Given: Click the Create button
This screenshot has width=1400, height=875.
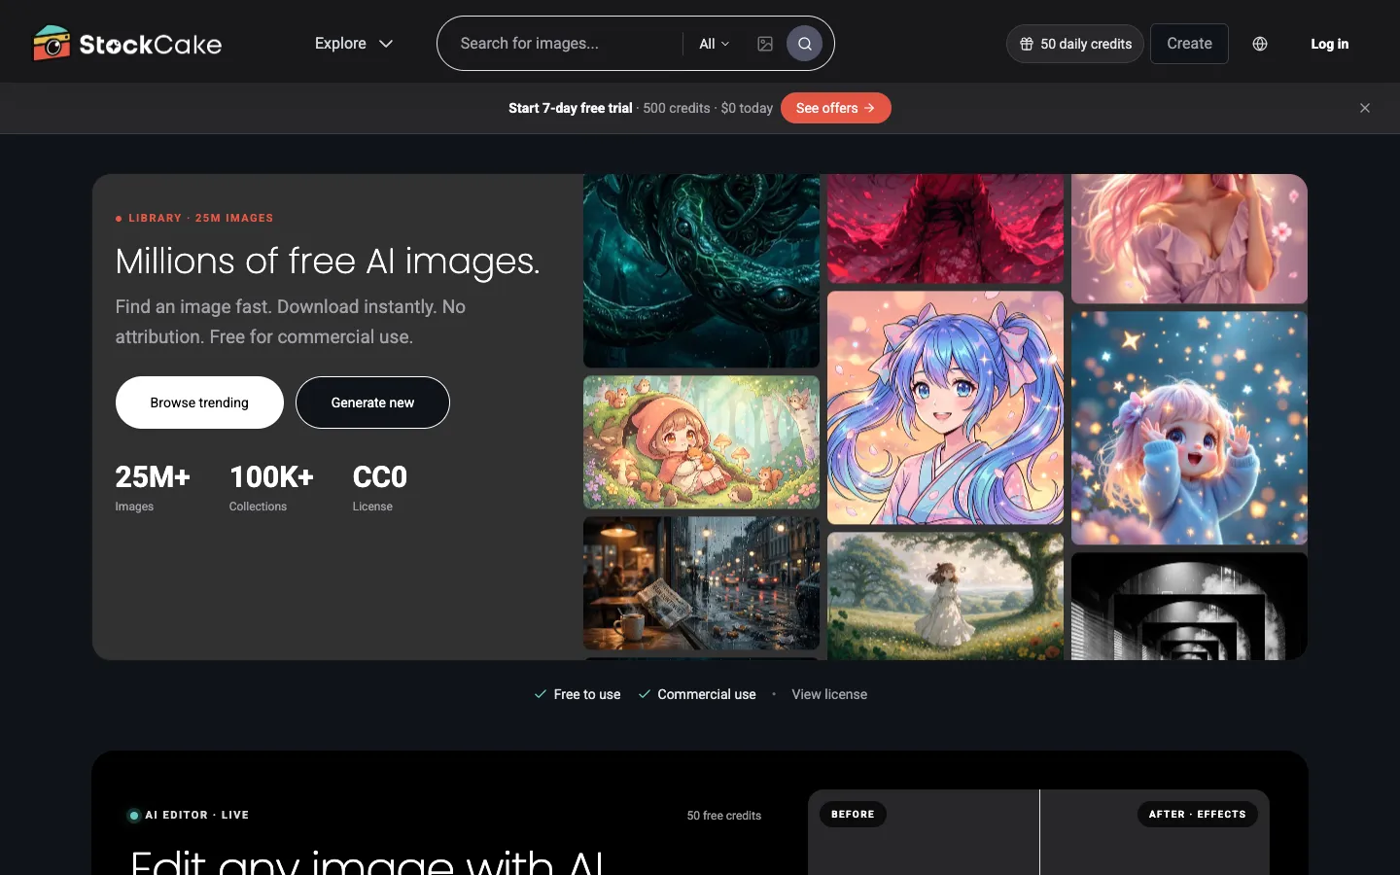Looking at the screenshot, I should point(1189,44).
